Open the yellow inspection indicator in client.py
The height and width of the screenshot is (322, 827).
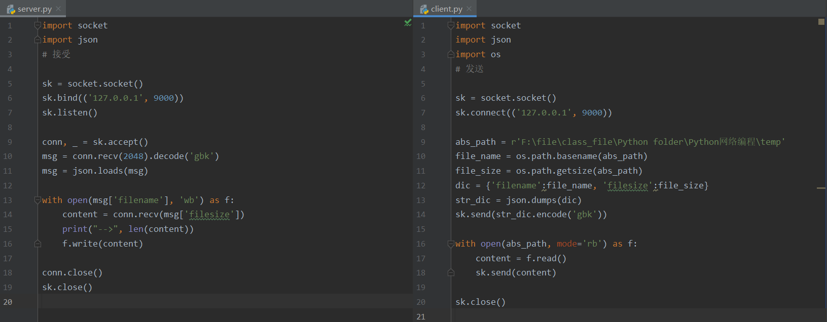tap(821, 22)
